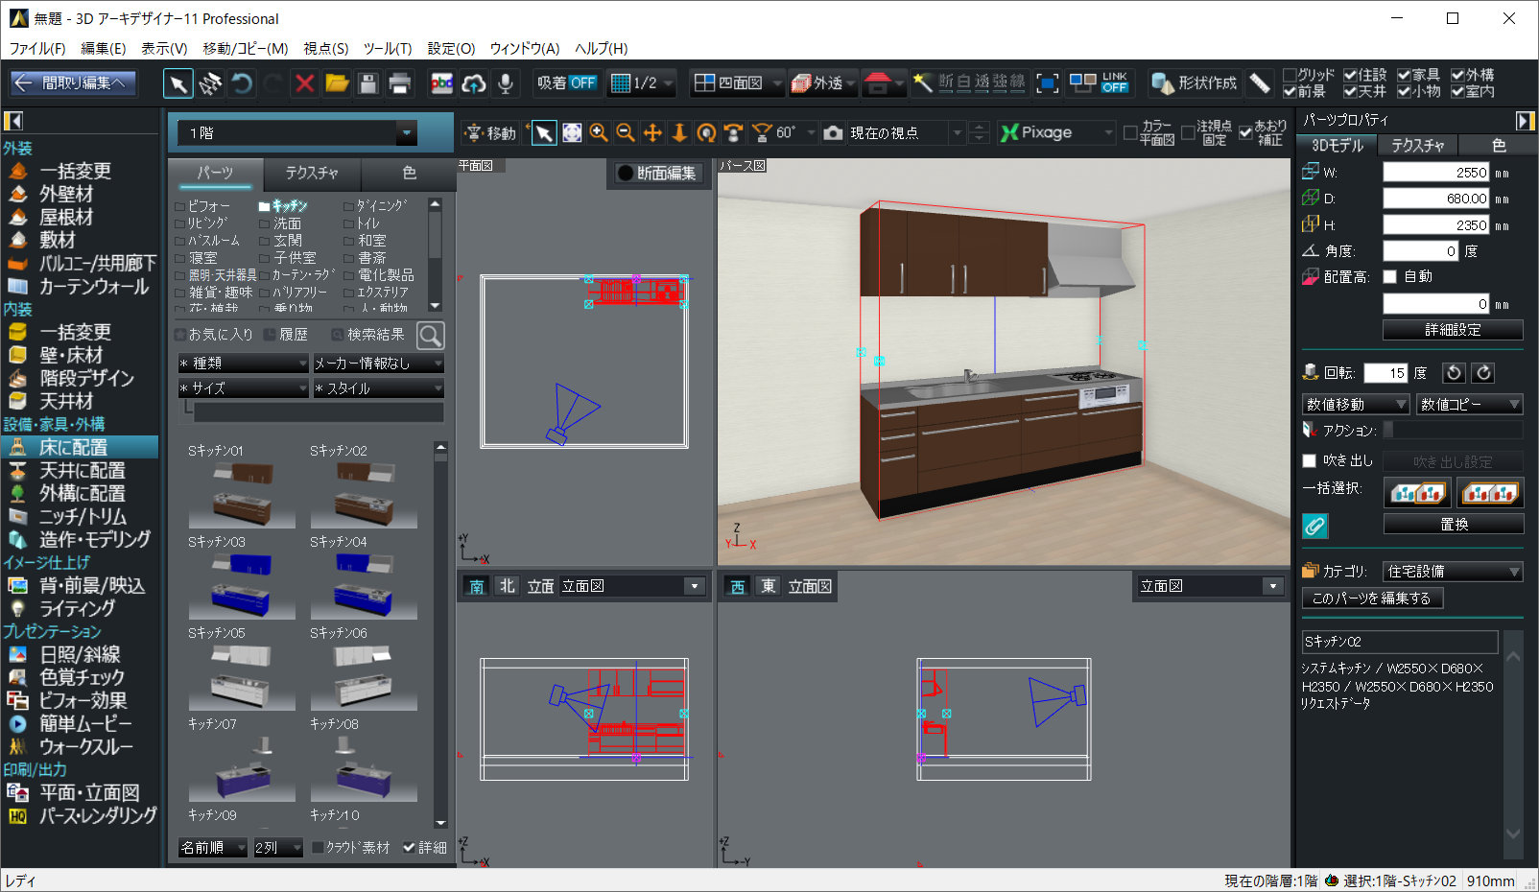1539x892 pixels.
Task: Click the parts search magnifier icon
Action: (431, 336)
